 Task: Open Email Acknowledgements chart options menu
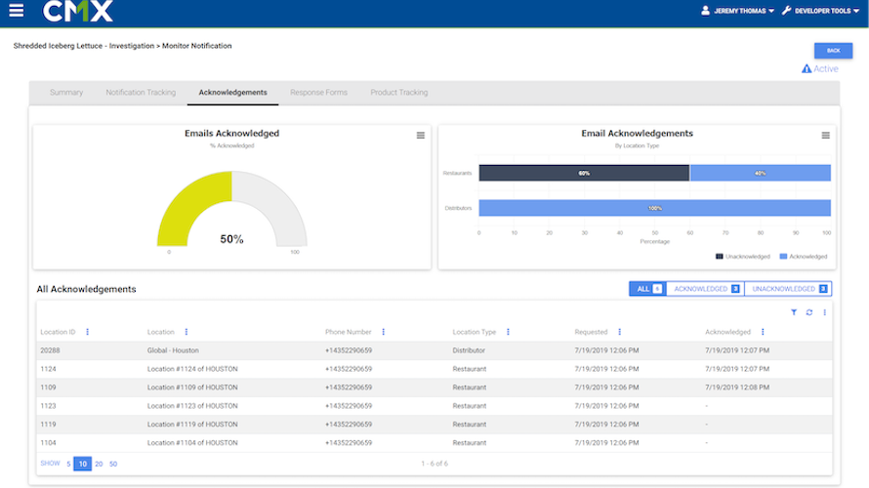825,136
